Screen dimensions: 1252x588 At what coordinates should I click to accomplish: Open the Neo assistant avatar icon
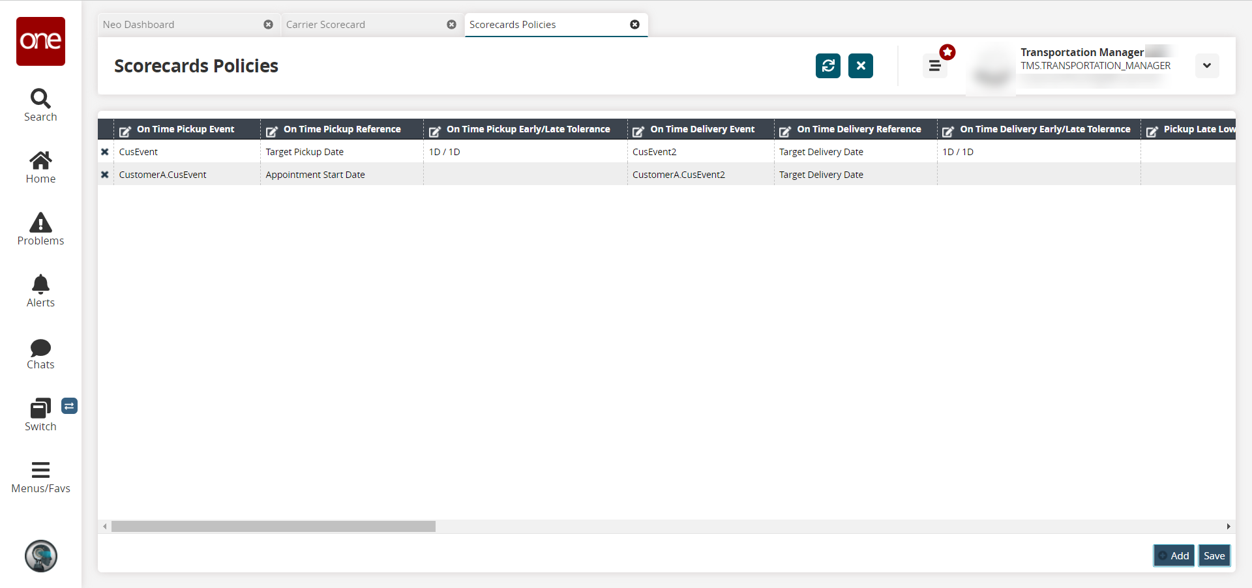click(x=41, y=556)
